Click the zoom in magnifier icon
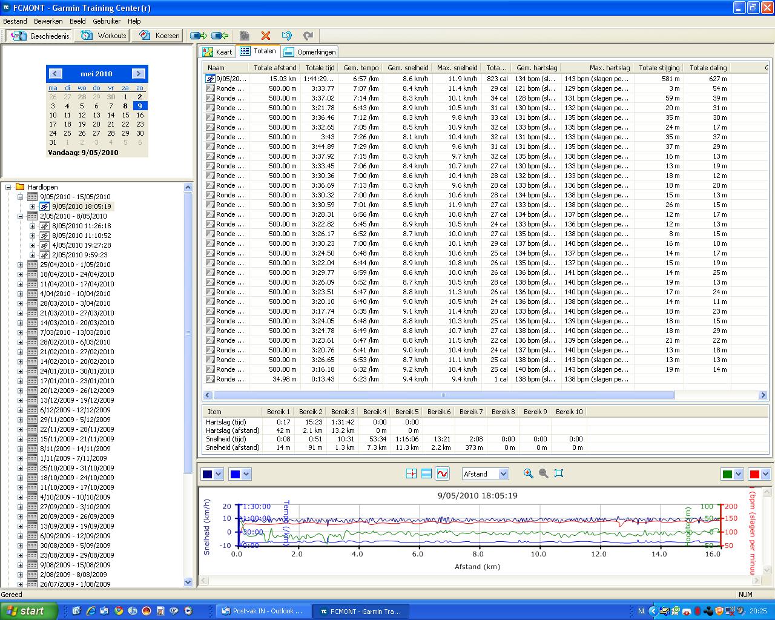This screenshot has height=620, width=775. pos(528,473)
